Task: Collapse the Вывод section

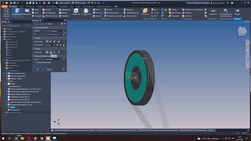Action: click(x=34, y=49)
